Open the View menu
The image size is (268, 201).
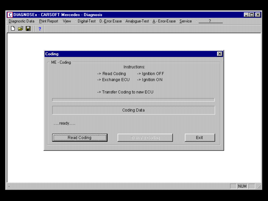(x=67, y=21)
